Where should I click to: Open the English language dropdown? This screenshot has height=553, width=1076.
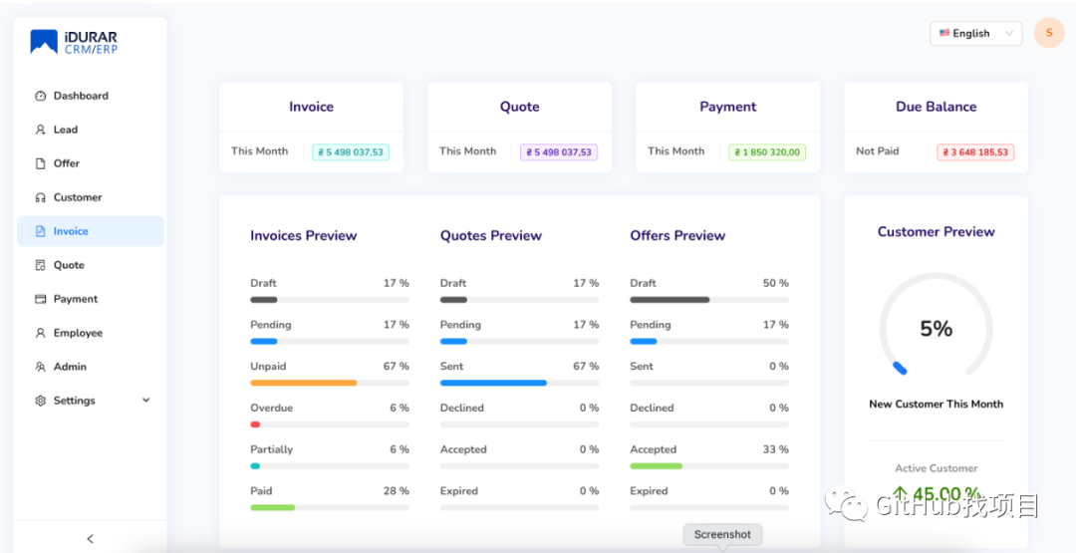pos(975,34)
